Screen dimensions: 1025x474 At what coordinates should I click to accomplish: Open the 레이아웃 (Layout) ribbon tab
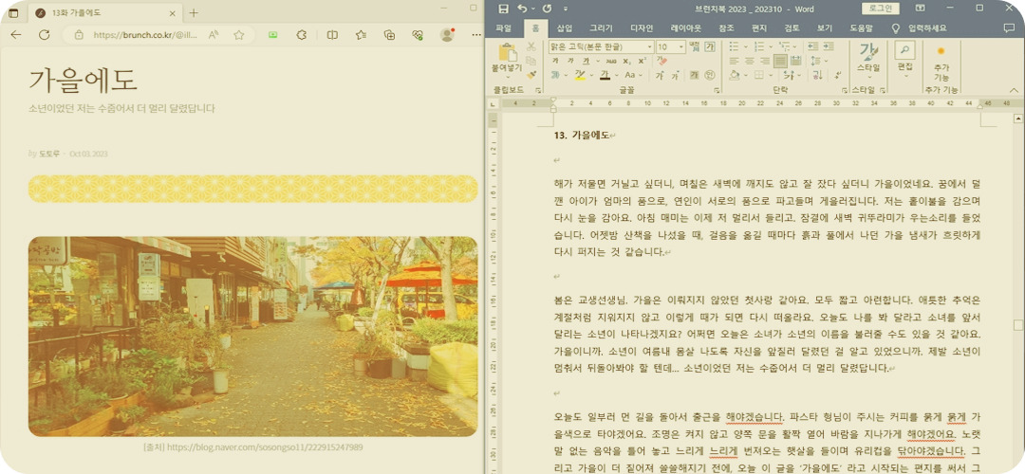click(685, 28)
